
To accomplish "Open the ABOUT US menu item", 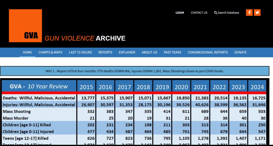I will tap(149, 52).
